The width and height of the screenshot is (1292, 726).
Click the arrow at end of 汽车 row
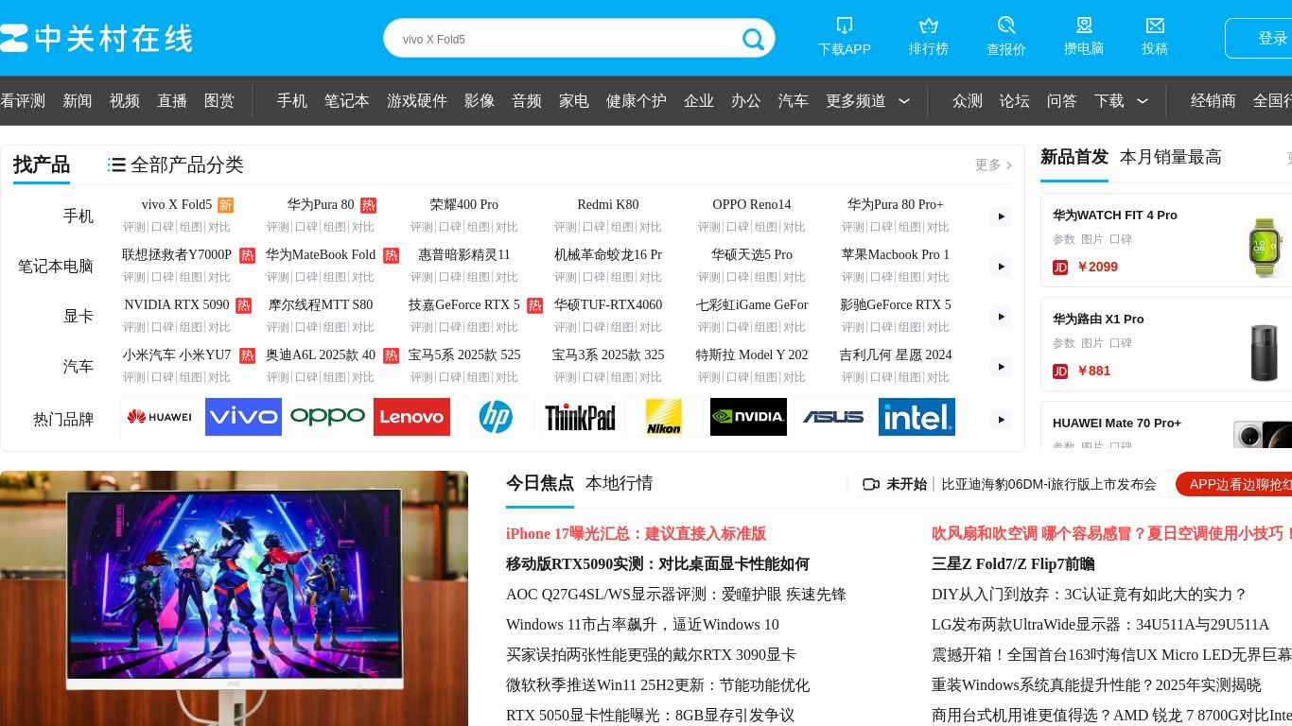tap(1001, 367)
